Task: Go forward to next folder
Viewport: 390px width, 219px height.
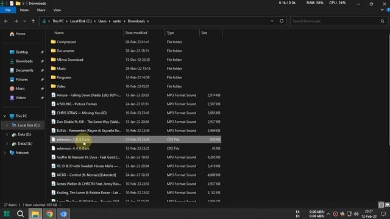Action: tap(16, 21)
